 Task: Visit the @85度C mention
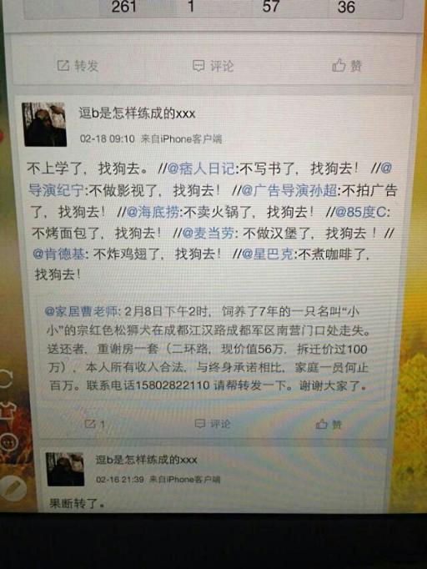(361, 212)
